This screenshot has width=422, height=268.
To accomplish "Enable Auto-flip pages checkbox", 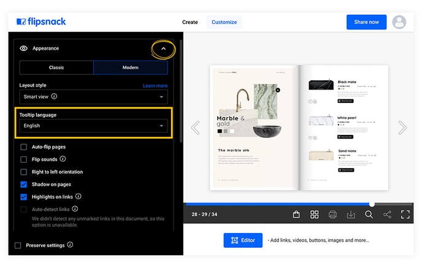I will (24, 147).
